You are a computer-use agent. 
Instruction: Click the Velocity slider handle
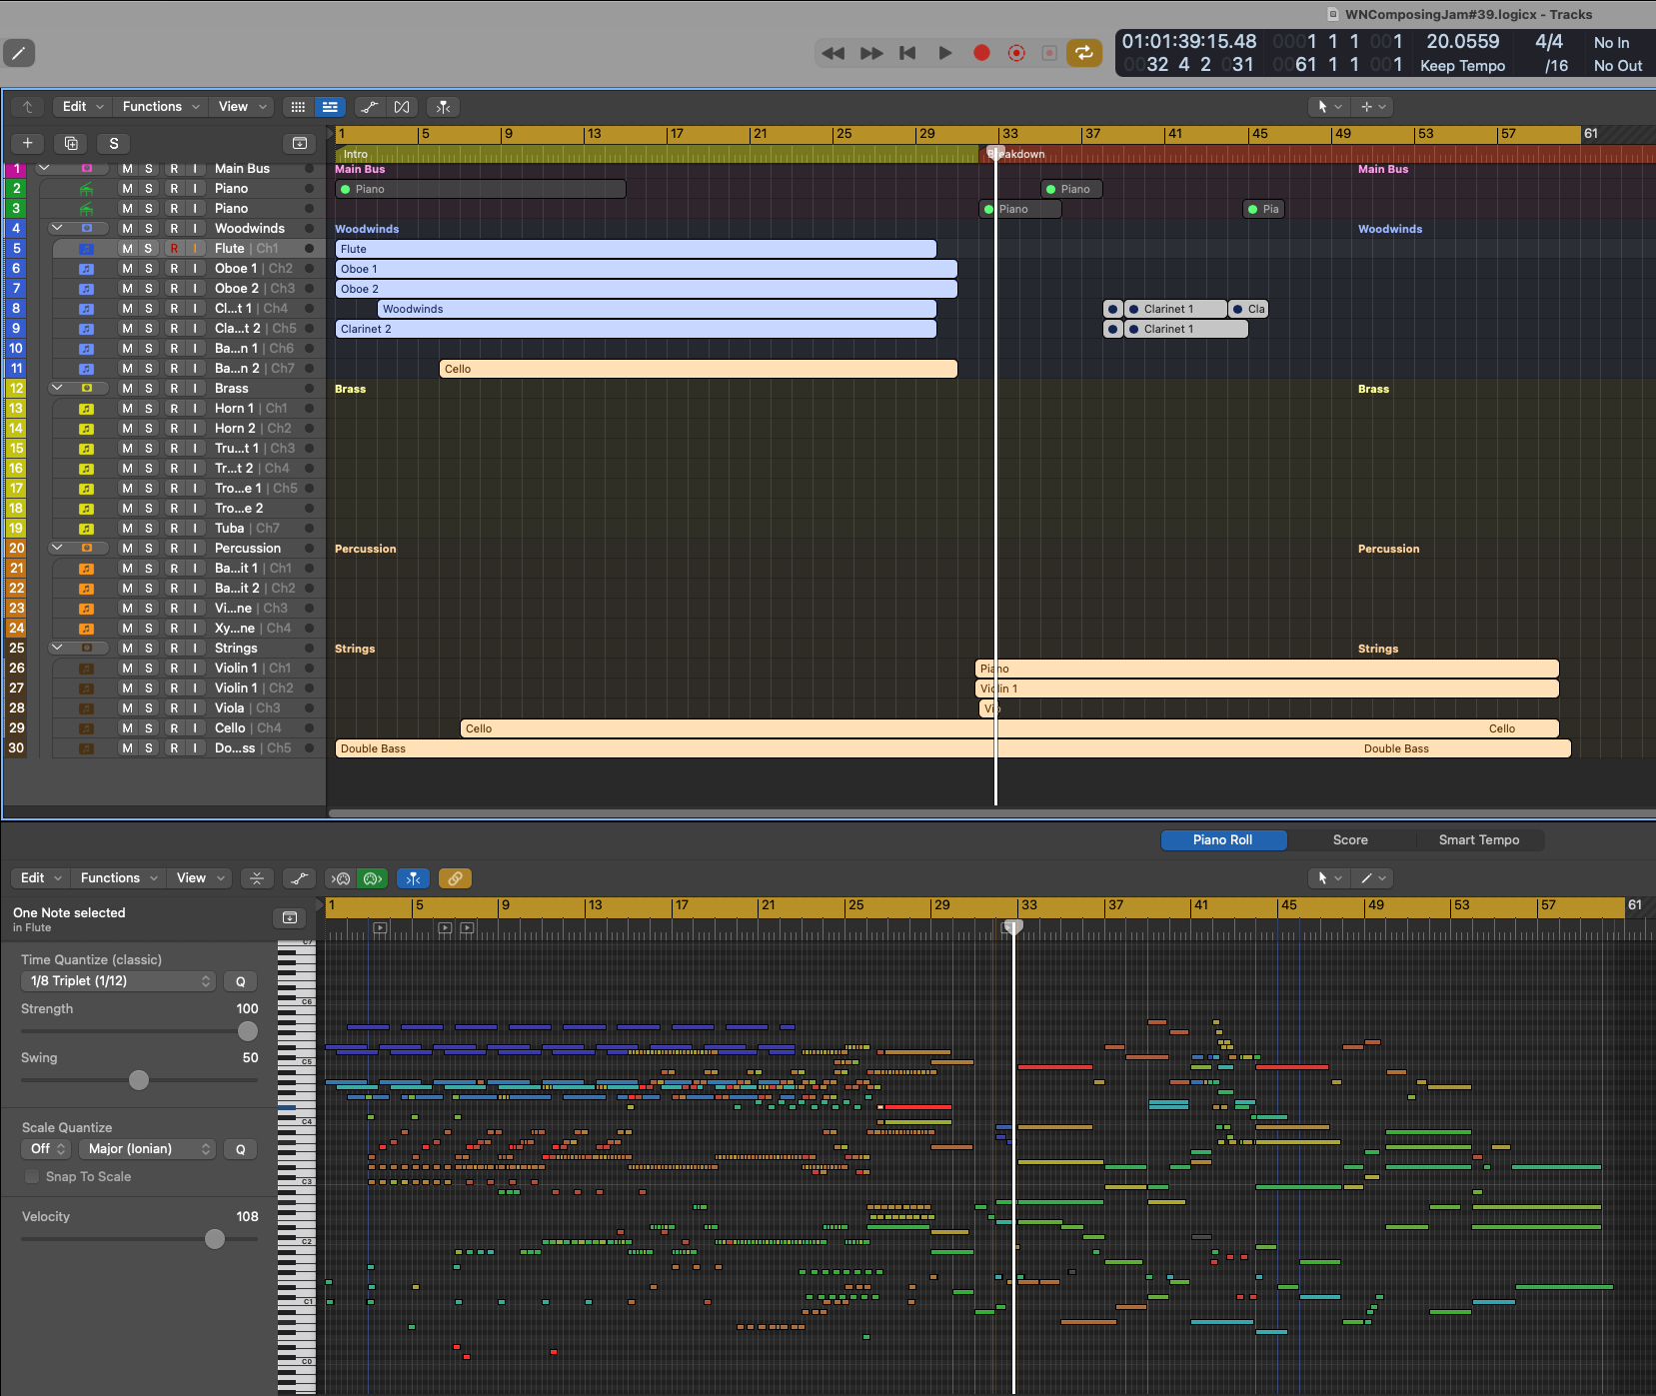pos(215,1239)
